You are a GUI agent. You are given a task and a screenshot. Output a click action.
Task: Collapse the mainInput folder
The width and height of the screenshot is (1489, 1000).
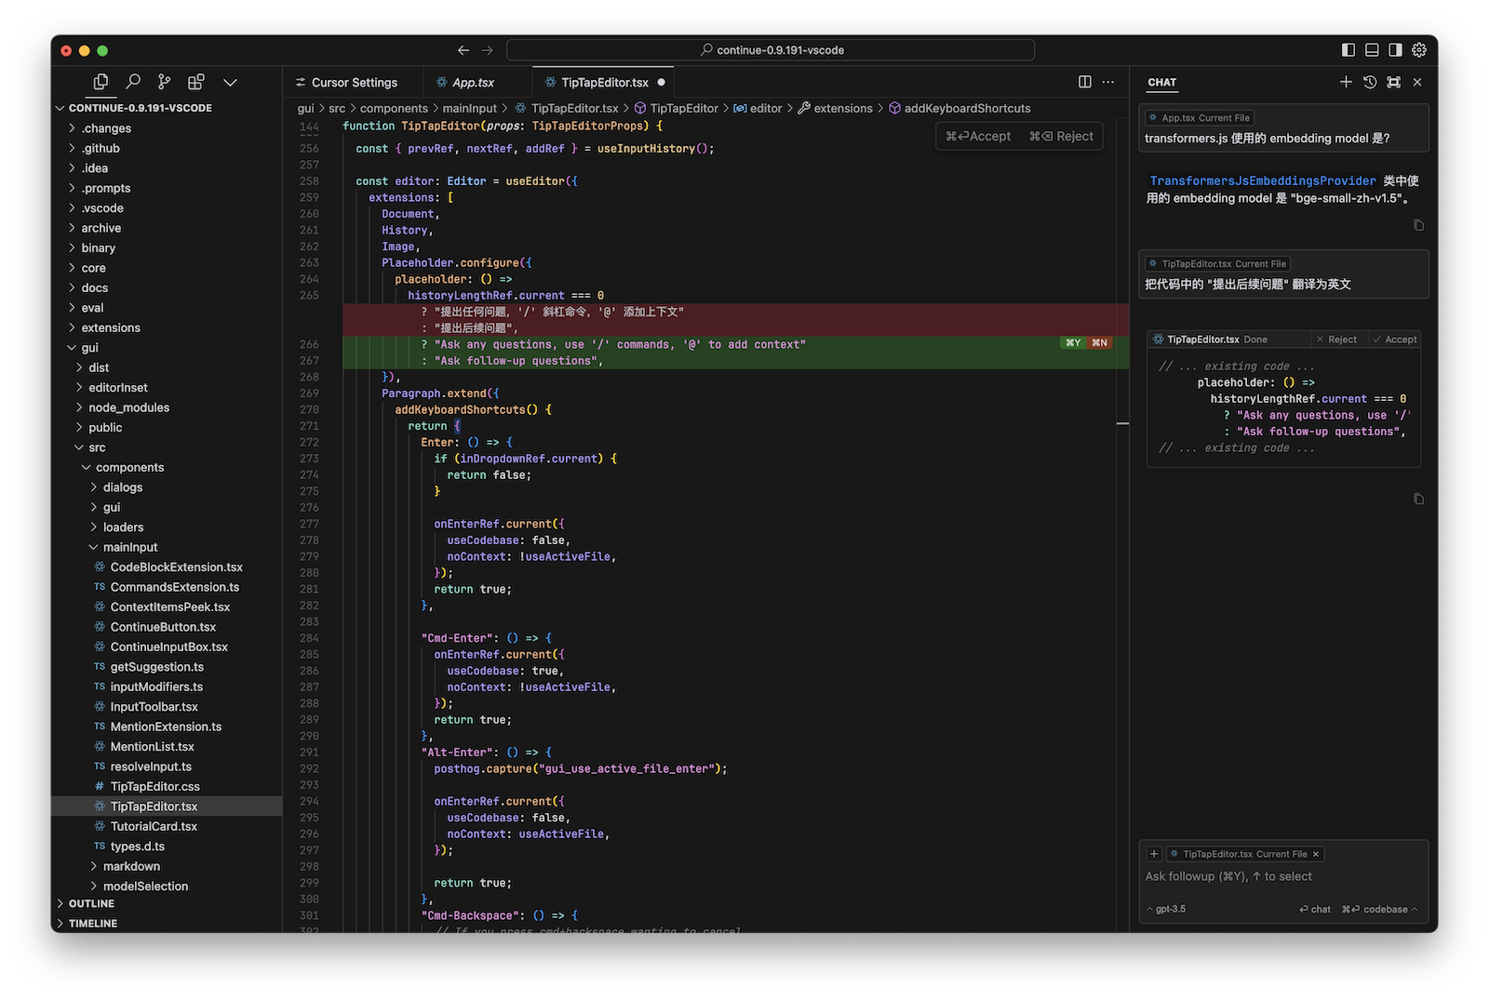click(129, 547)
